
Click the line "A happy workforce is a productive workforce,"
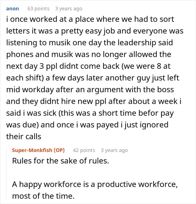[x=95, y=184]
